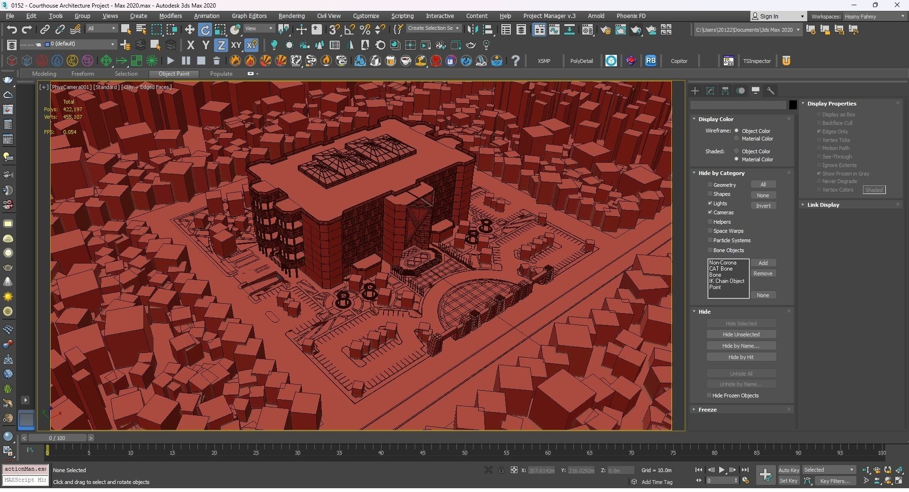This screenshot has height=492, width=909.
Task: Open the Motion command panel tab
Action: pos(740,90)
